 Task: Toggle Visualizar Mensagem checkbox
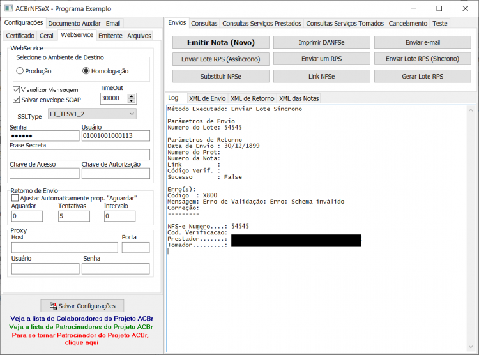tap(16, 90)
